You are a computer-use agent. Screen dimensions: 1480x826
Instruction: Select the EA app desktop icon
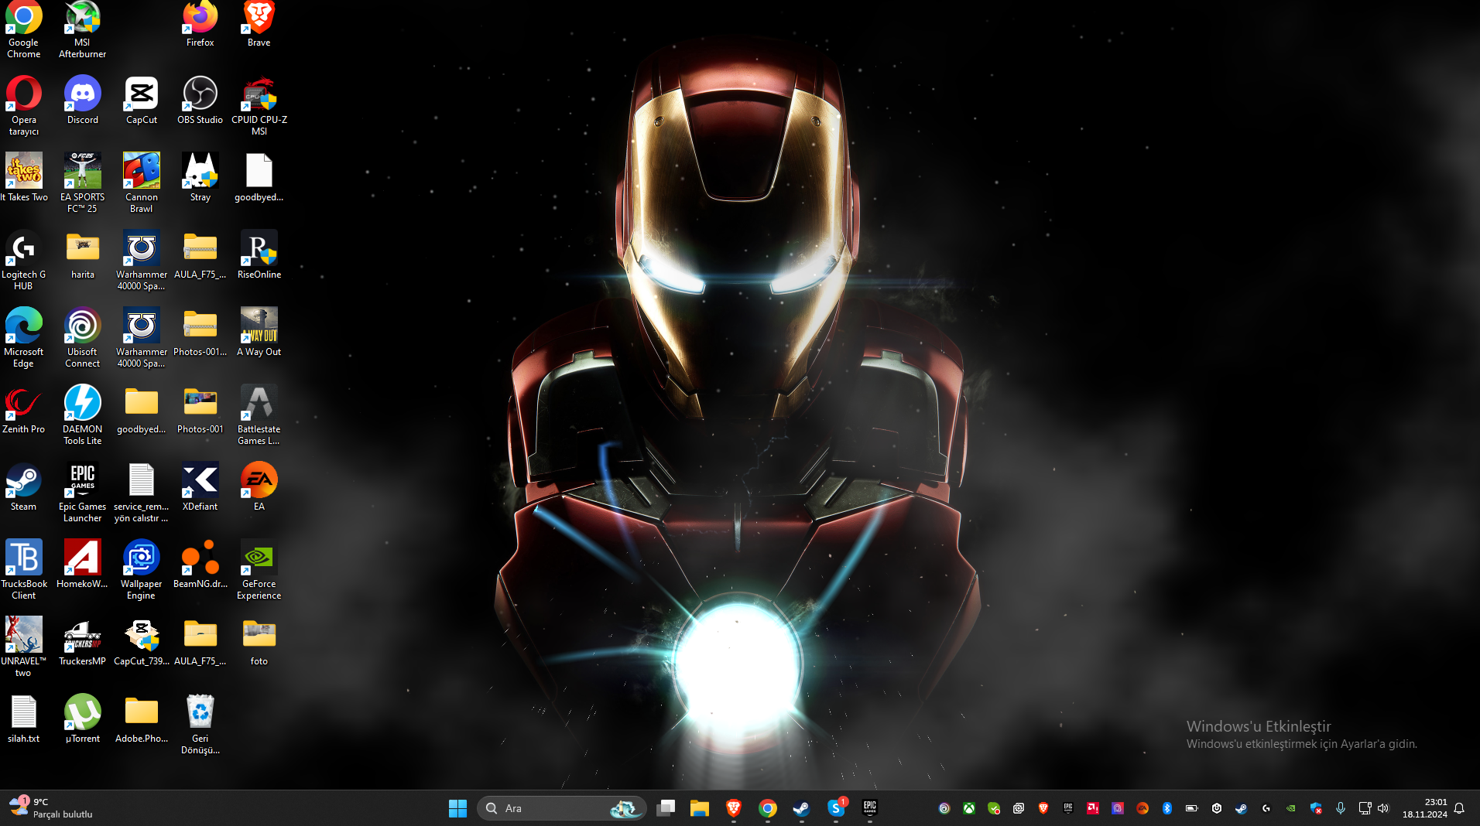pos(259,487)
